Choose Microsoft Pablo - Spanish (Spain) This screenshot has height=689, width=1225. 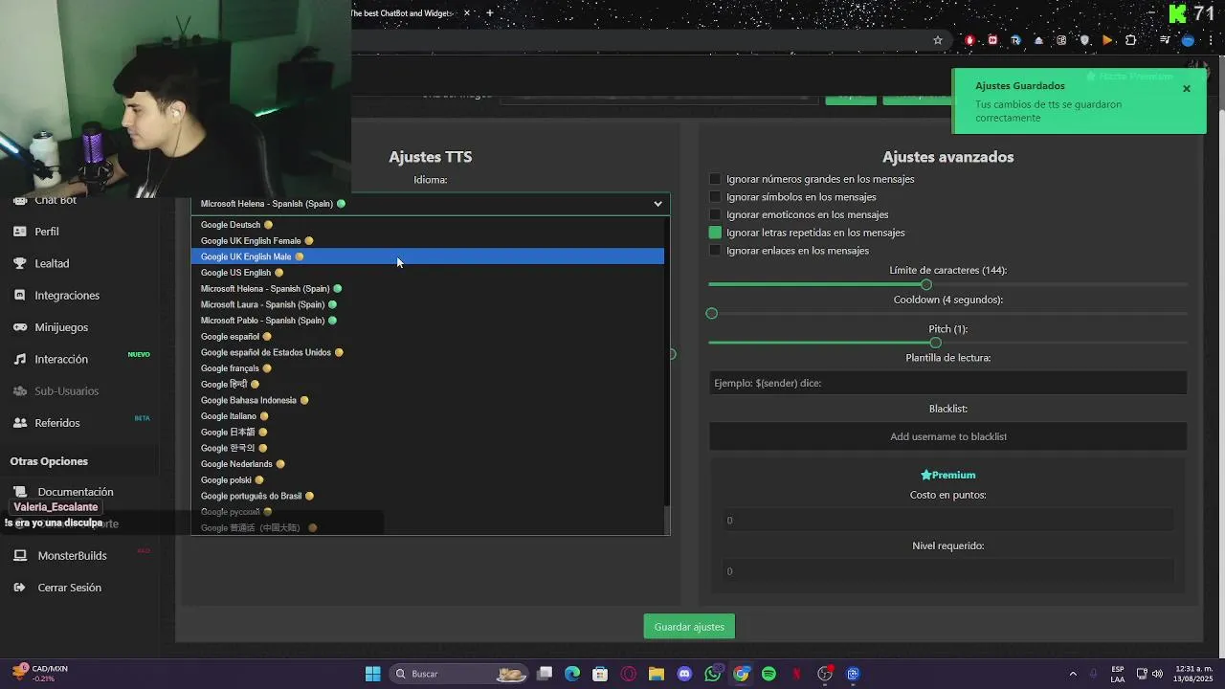coord(427,321)
